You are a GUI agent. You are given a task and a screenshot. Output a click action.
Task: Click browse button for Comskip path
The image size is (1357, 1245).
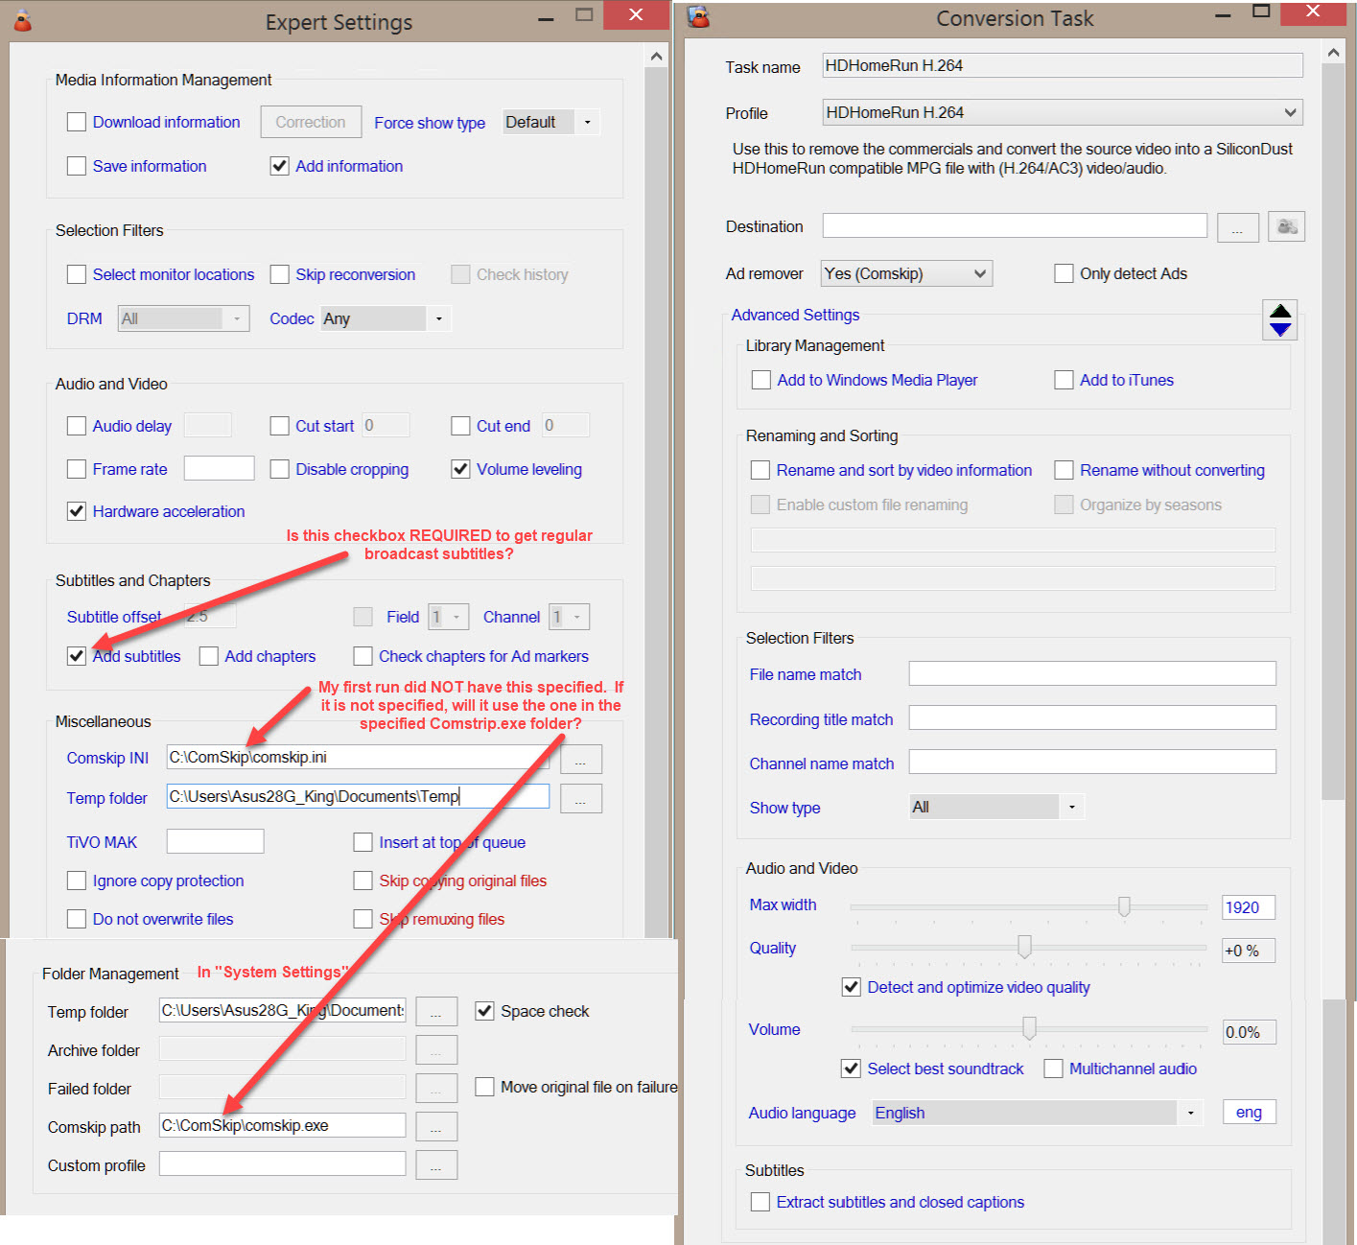pos(436,1127)
